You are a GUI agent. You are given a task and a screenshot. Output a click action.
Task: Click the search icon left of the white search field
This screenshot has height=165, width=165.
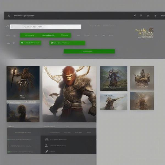pos(7,26)
